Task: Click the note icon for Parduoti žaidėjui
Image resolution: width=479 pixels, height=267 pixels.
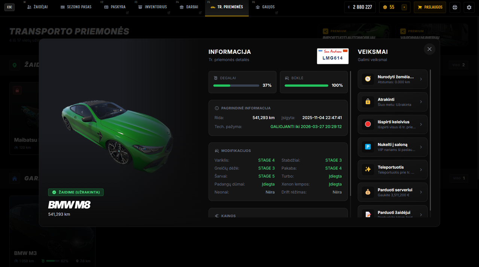Action: [368, 214]
